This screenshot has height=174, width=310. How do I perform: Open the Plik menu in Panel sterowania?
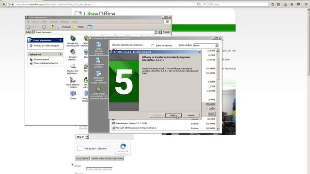point(28,22)
